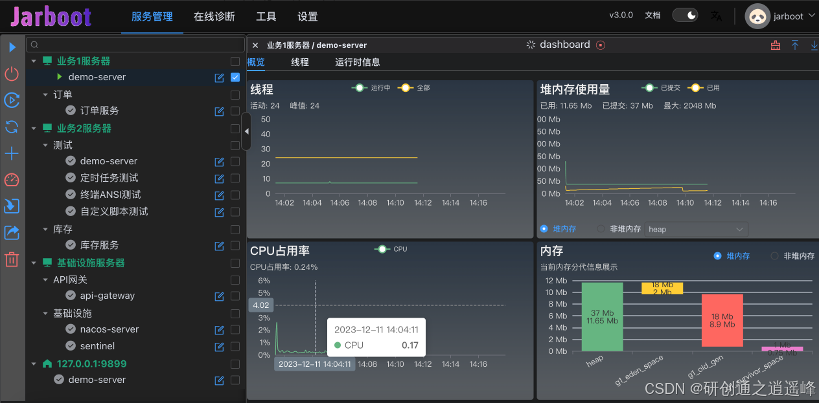Click the red stop power icon
The width and height of the screenshot is (819, 403).
pos(12,74)
